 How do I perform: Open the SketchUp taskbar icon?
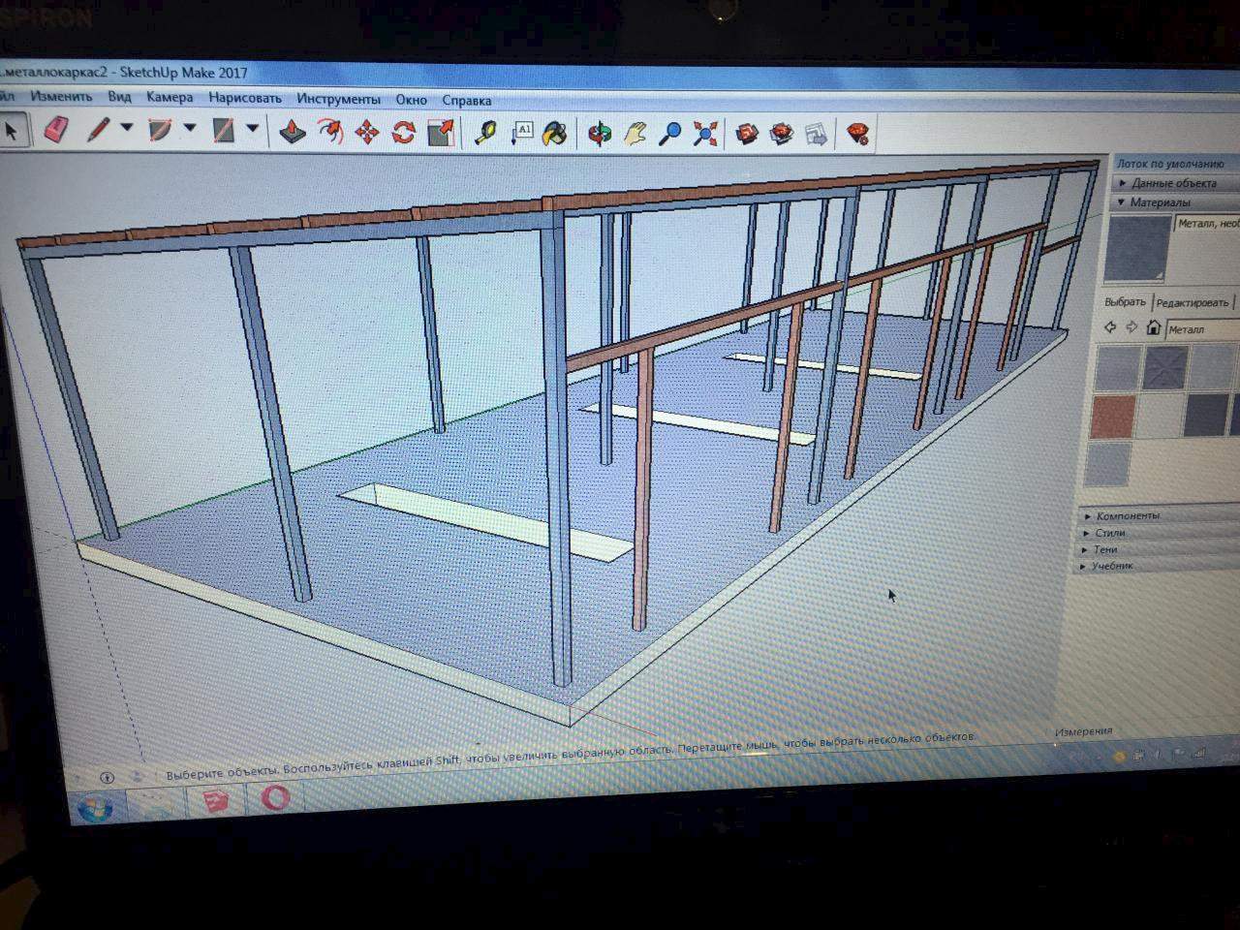click(x=216, y=802)
